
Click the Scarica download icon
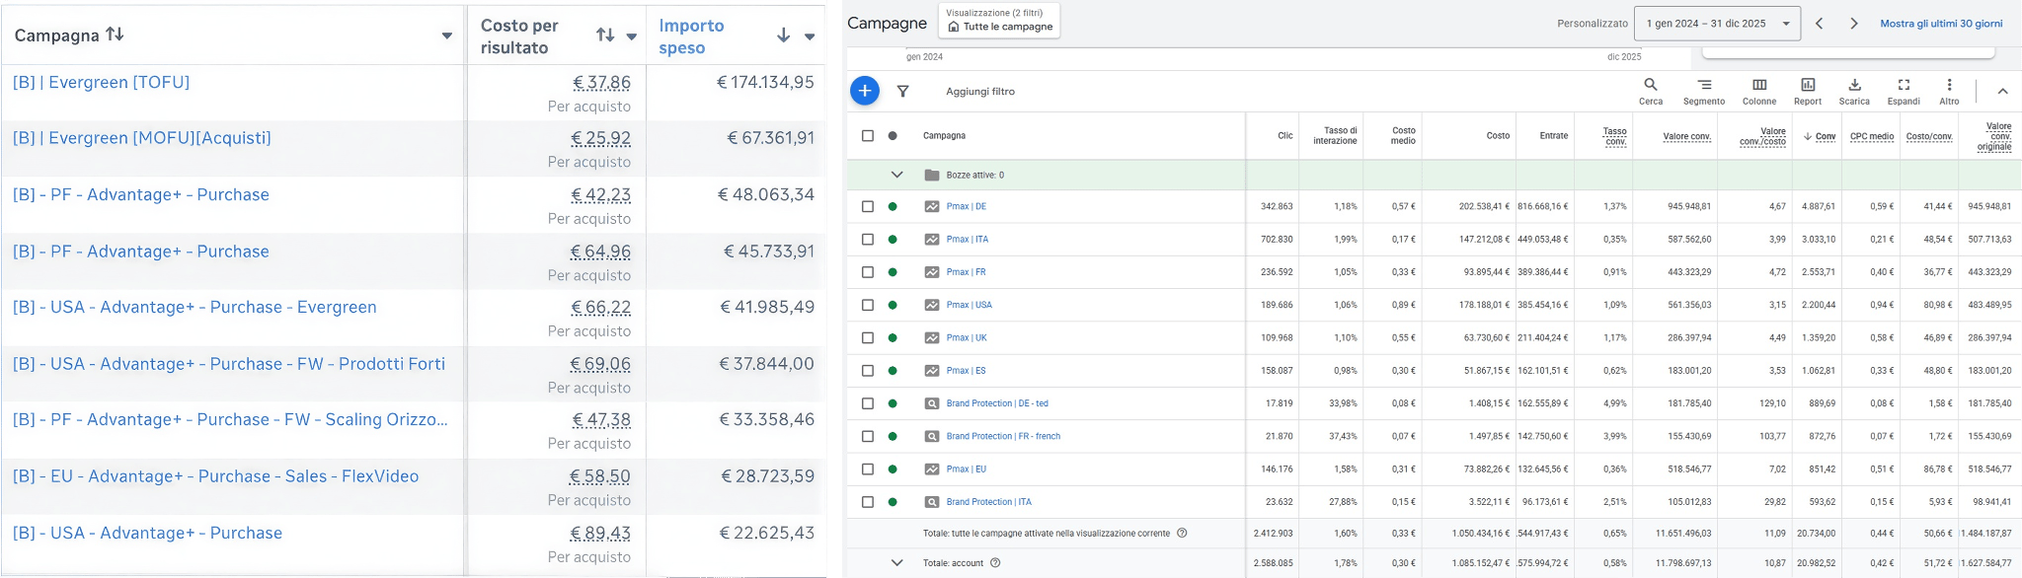pos(1854,91)
